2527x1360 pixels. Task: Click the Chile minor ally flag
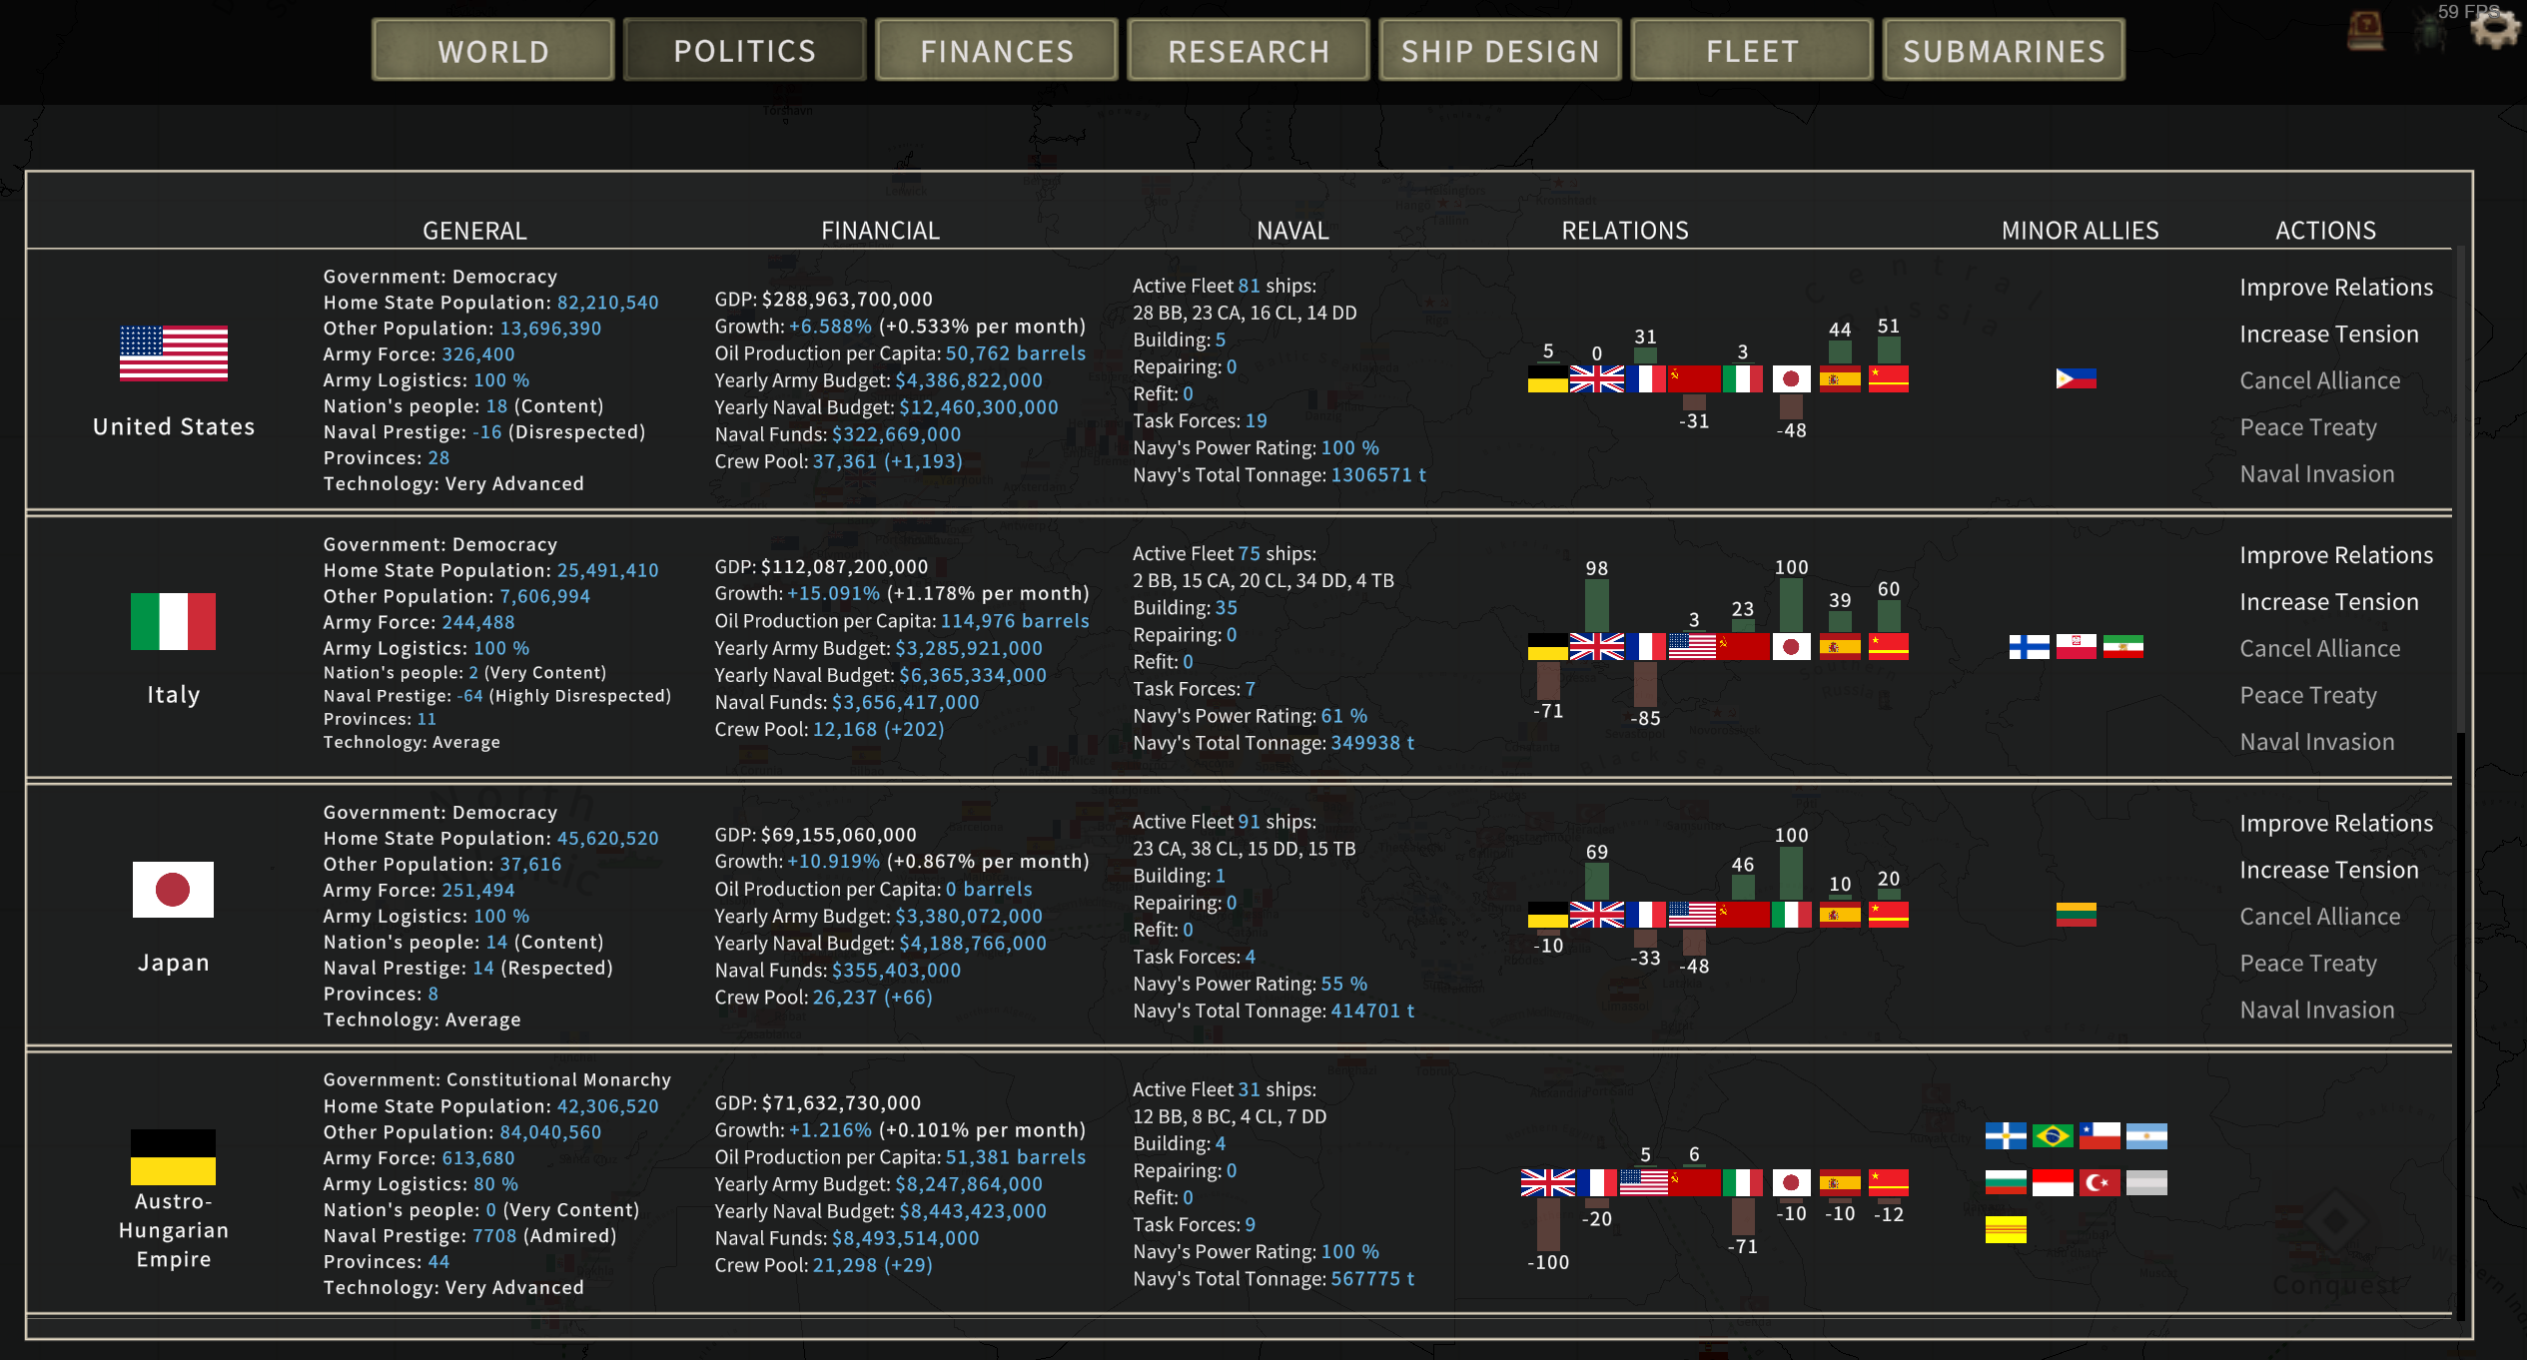(x=2100, y=1136)
